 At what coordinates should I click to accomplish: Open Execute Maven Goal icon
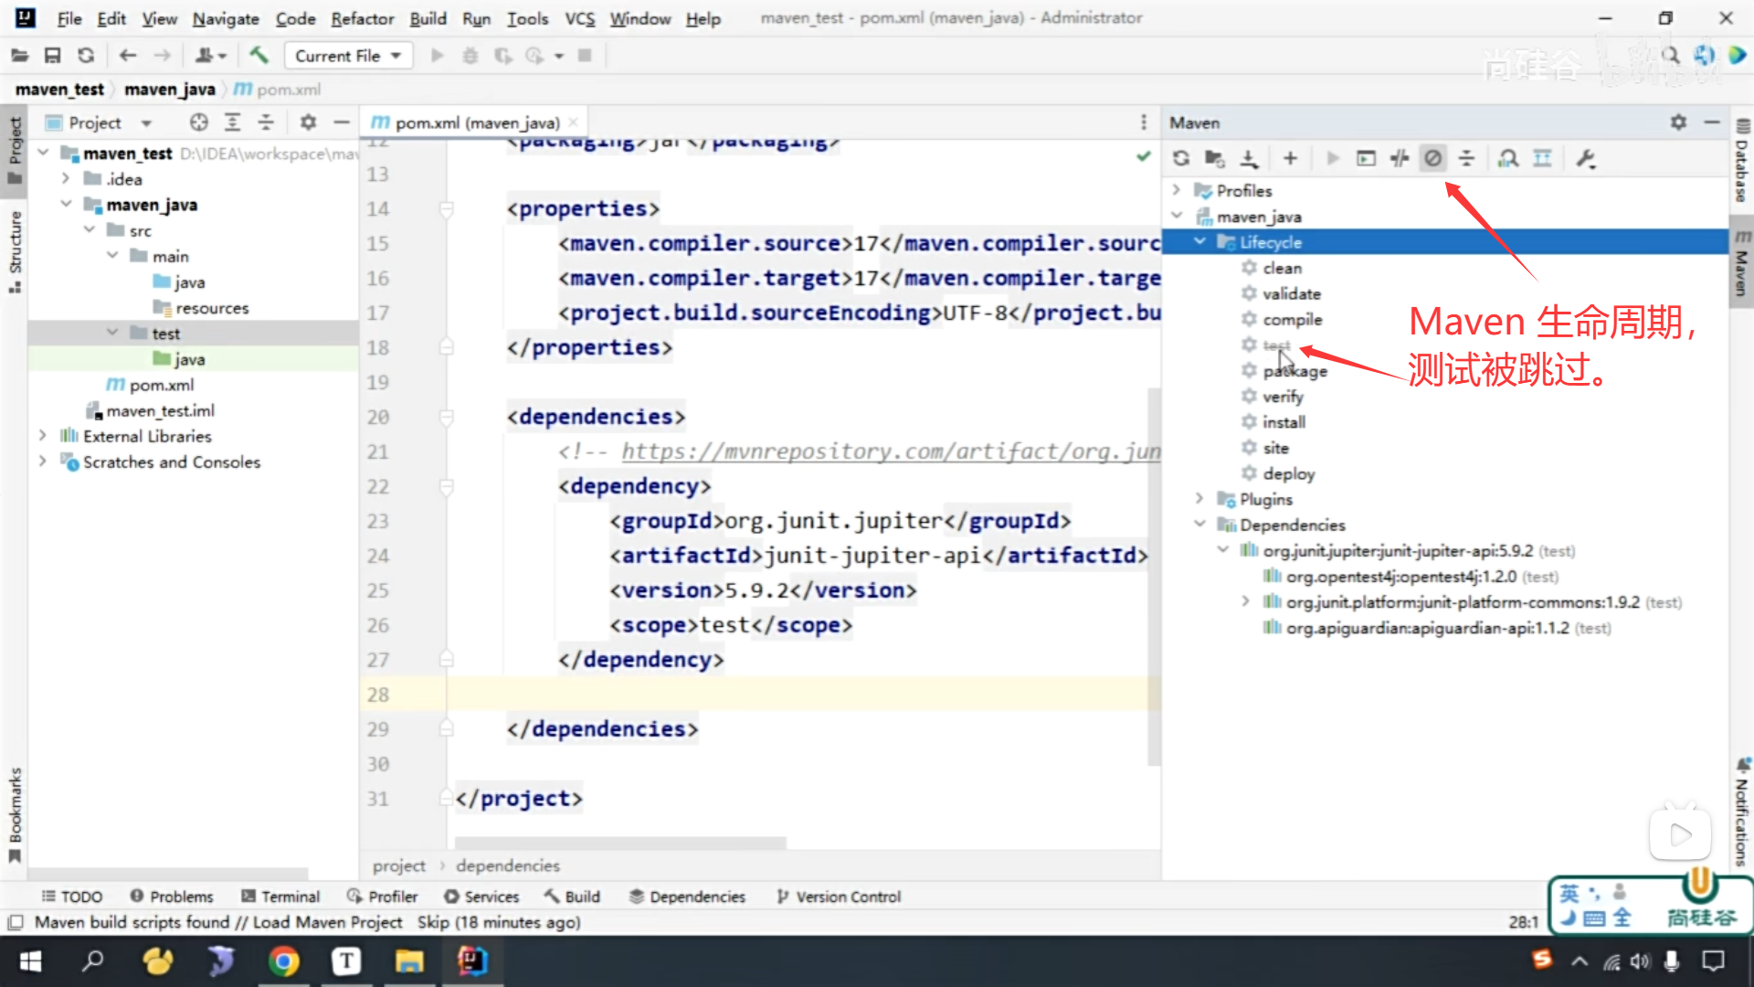point(1366,159)
